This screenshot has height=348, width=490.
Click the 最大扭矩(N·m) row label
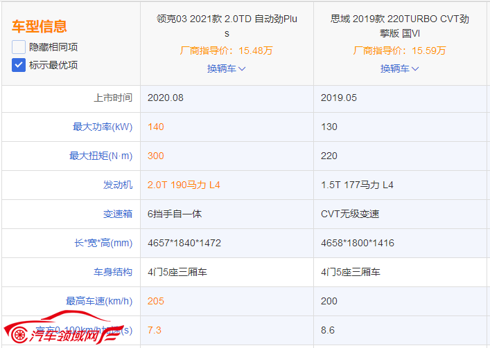click(100, 156)
